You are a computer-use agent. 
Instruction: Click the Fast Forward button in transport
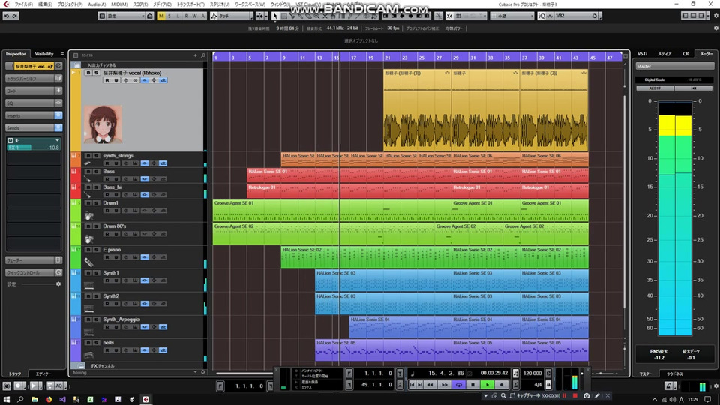445,385
